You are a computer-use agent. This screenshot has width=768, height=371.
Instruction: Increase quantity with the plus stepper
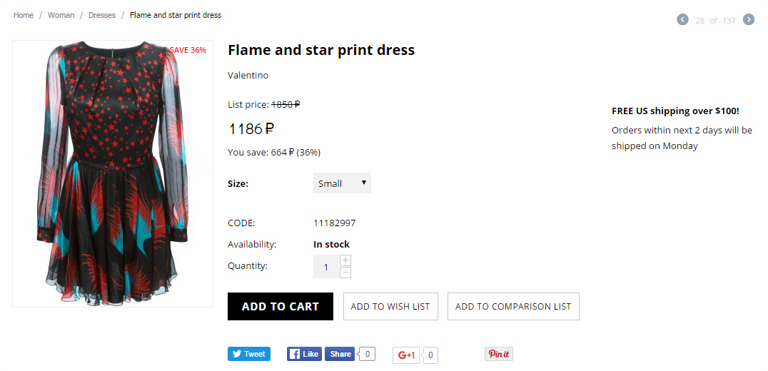click(345, 260)
